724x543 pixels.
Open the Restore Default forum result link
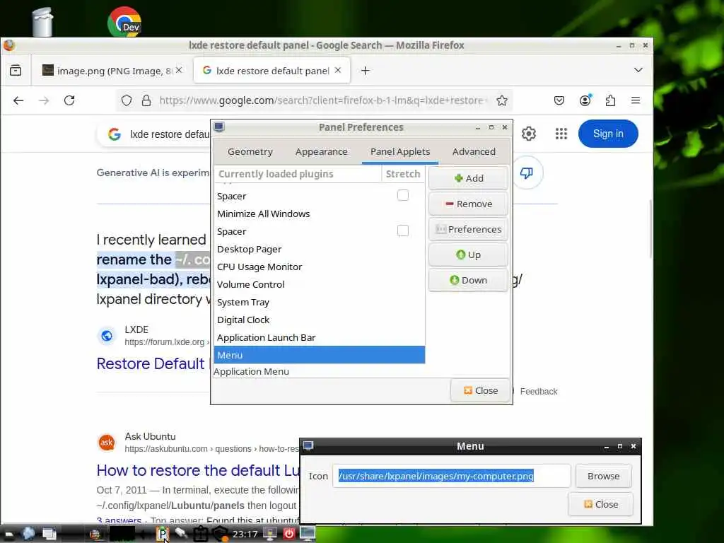pyautogui.click(x=151, y=363)
